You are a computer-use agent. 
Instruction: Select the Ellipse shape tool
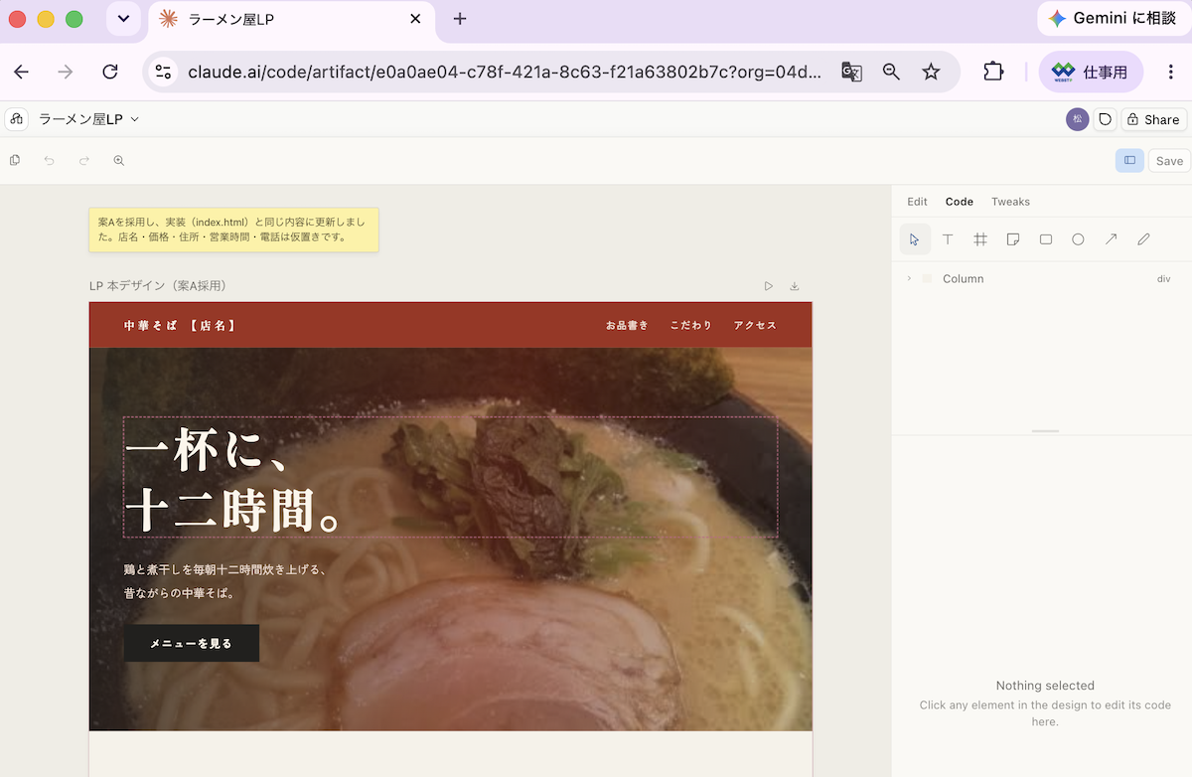[1078, 239]
